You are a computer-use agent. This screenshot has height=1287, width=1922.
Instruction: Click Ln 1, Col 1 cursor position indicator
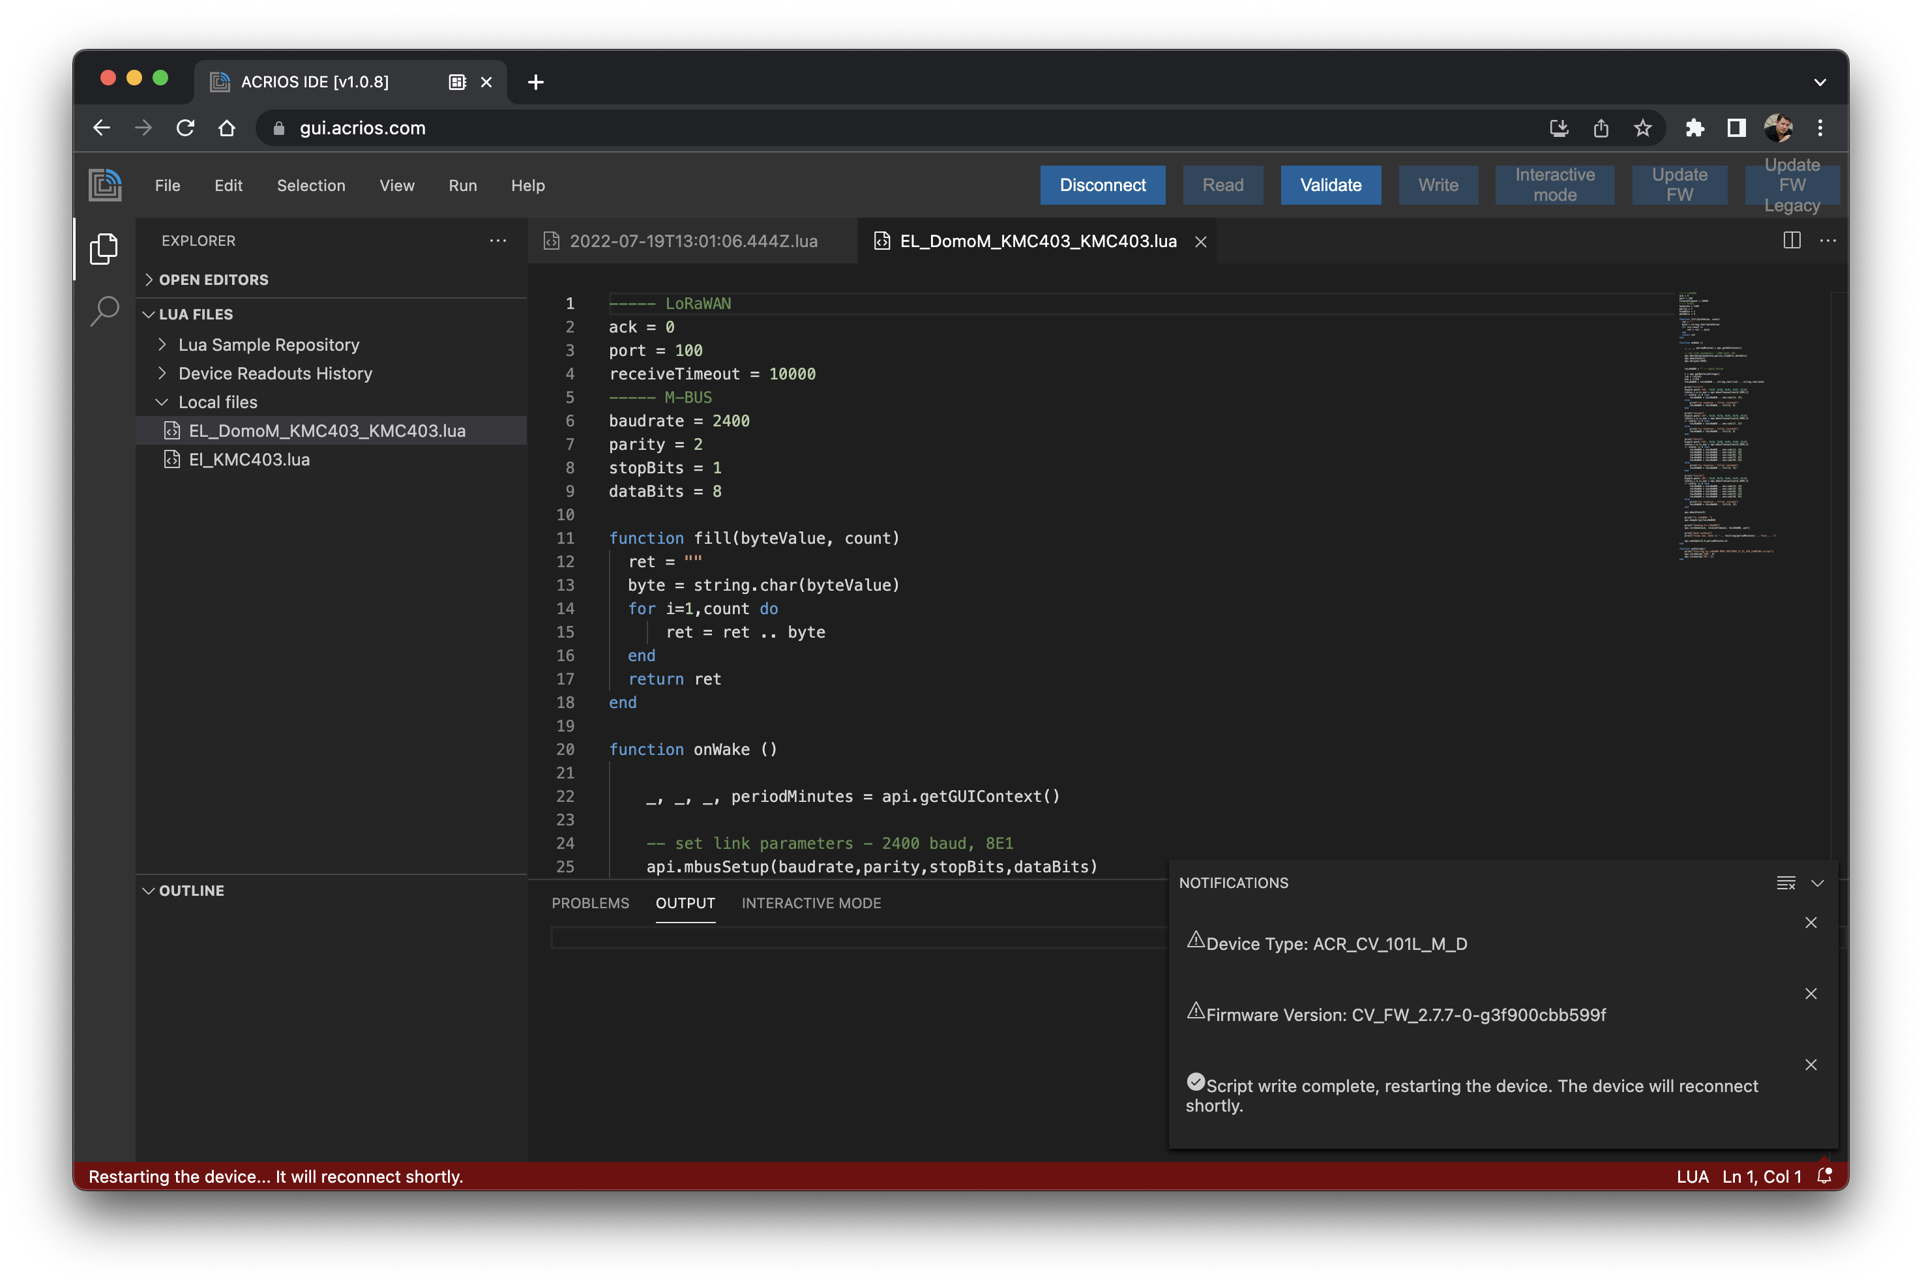(x=1761, y=1176)
